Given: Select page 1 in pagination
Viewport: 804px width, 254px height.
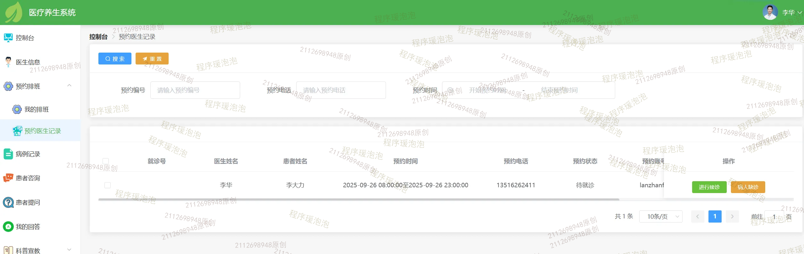Looking at the screenshot, I should (x=715, y=216).
